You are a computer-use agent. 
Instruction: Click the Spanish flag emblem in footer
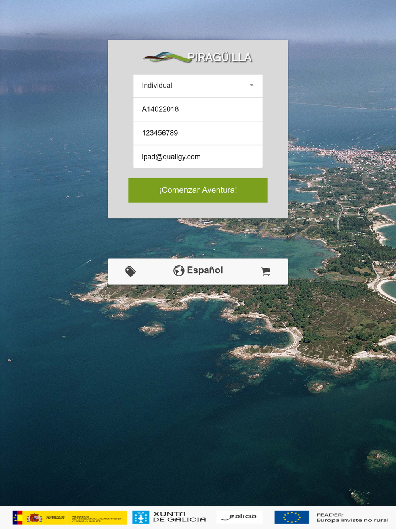(x=17, y=517)
